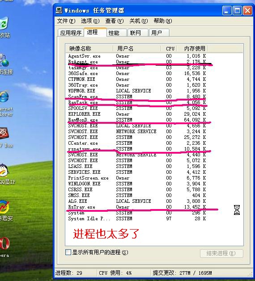The image size is (255, 281).
Task: Select the RavMonD.exe process row
Action: click(137, 120)
